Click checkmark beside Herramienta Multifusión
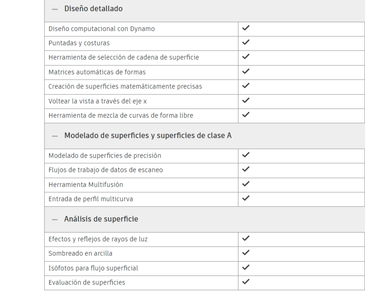The image size is (365, 292). click(x=246, y=184)
